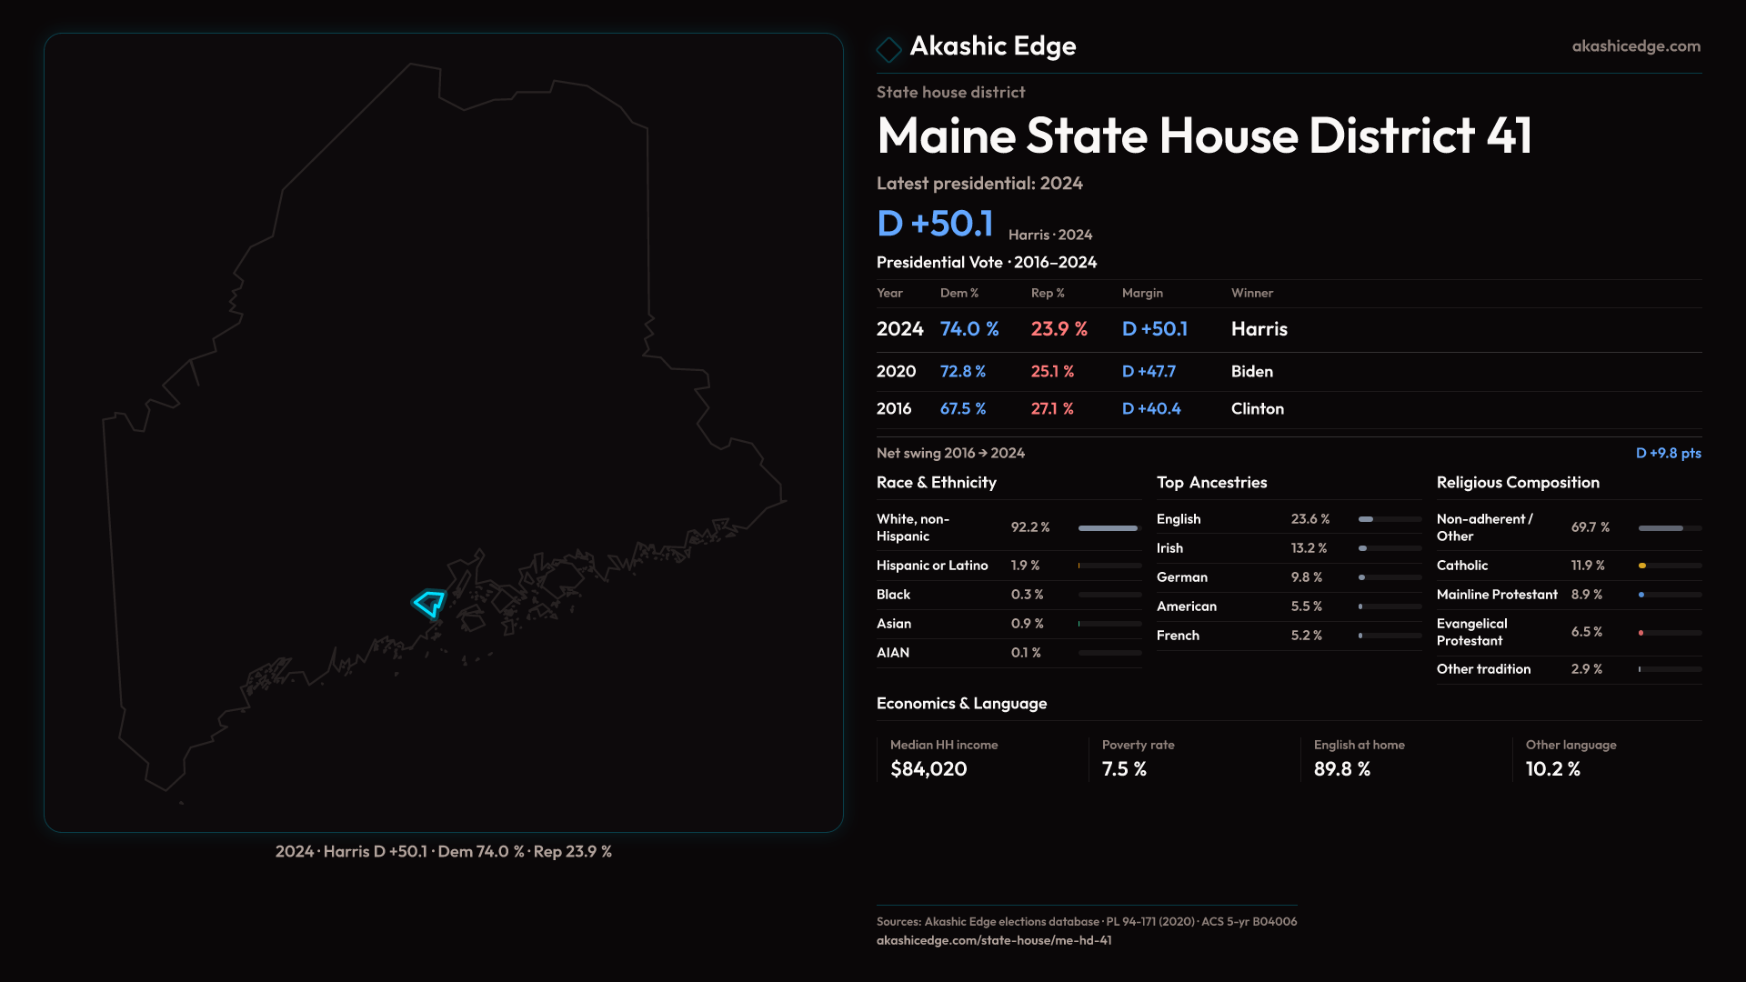The image size is (1746, 982).
Task: Click the Poverty rate statistic card
Action: pos(1137,758)
